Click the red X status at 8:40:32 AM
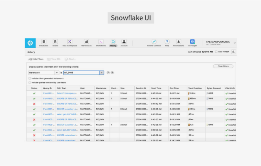 coord(34,135)
